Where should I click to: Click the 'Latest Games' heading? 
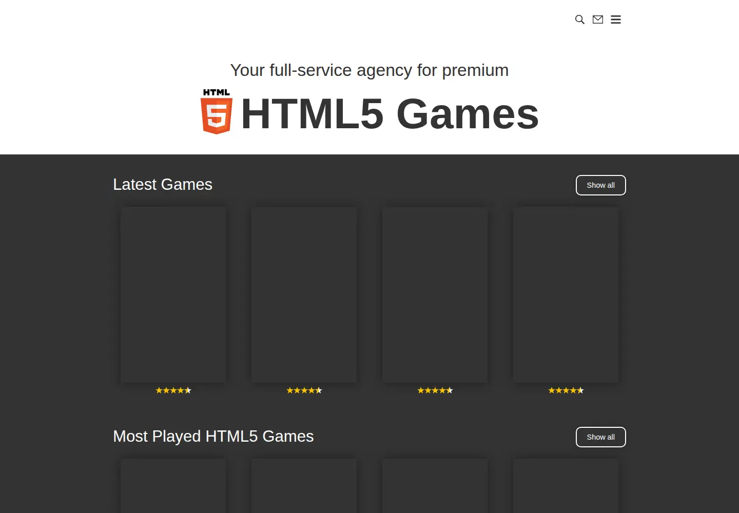coord(163,184)
